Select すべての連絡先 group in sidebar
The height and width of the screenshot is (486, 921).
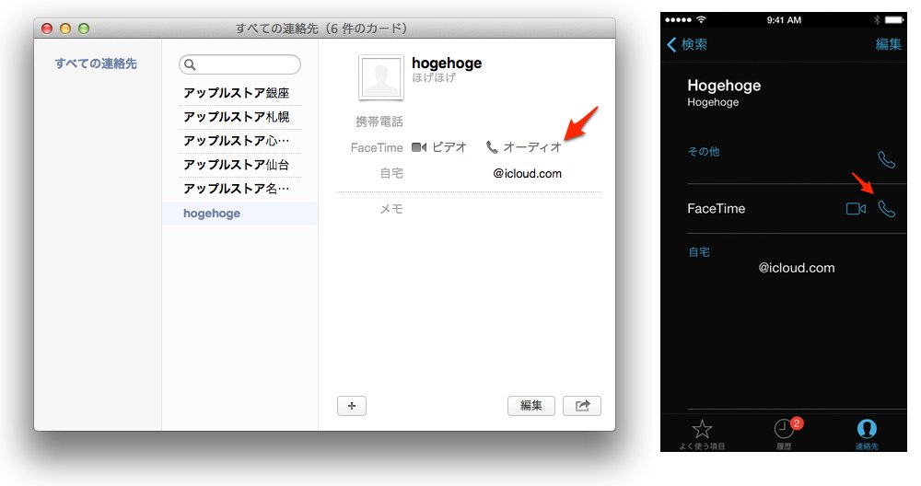point(96,64)
